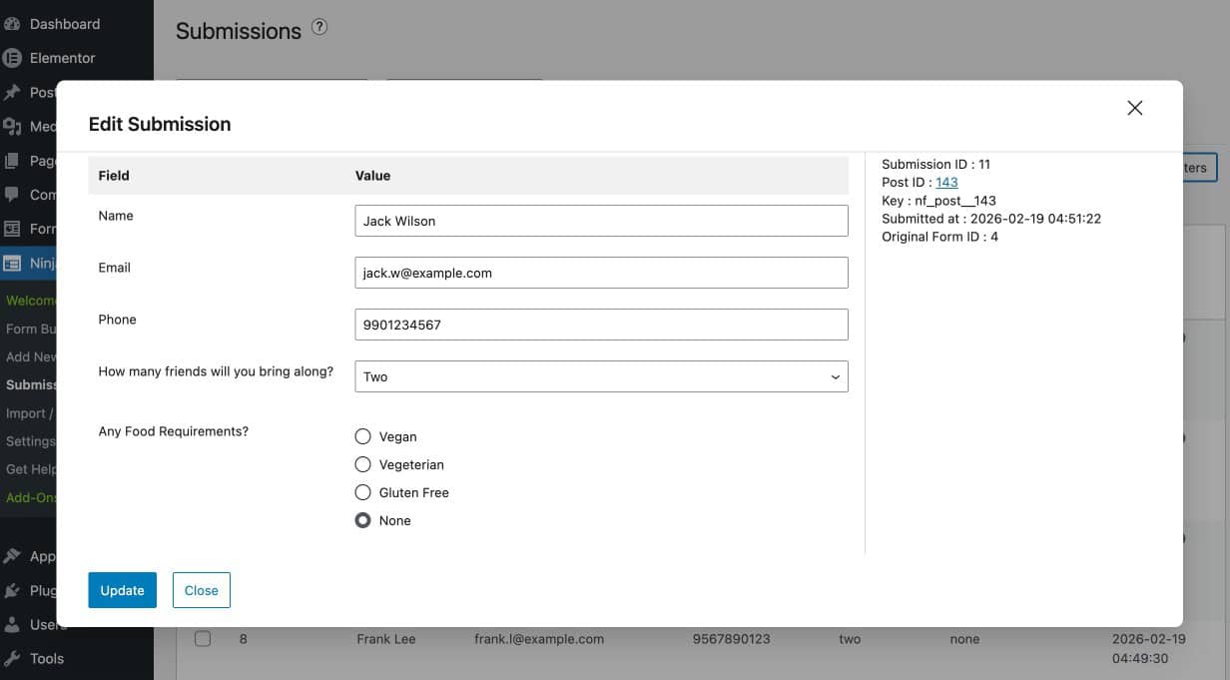Click the Forms icon in sidebar

[13, 228]
